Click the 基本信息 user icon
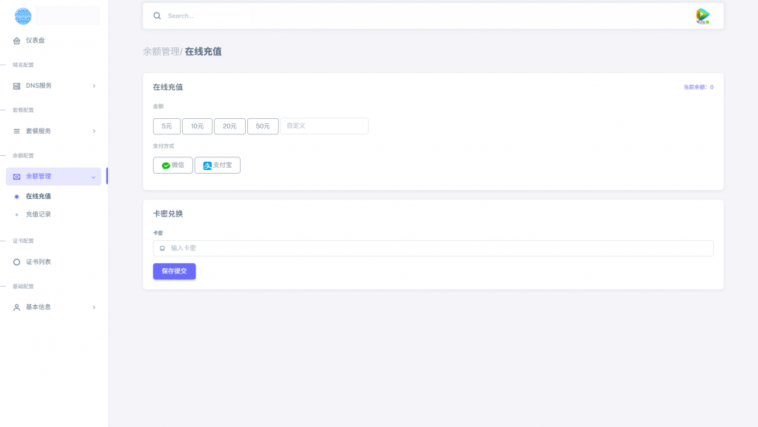The height and width of the screenshot is (427, 758). coord(17,307)
